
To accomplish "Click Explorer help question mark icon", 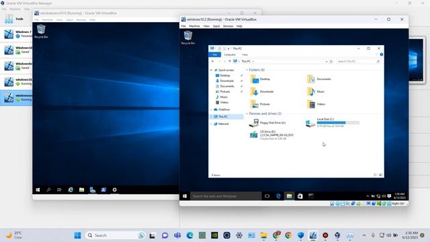I will [382, 54].
